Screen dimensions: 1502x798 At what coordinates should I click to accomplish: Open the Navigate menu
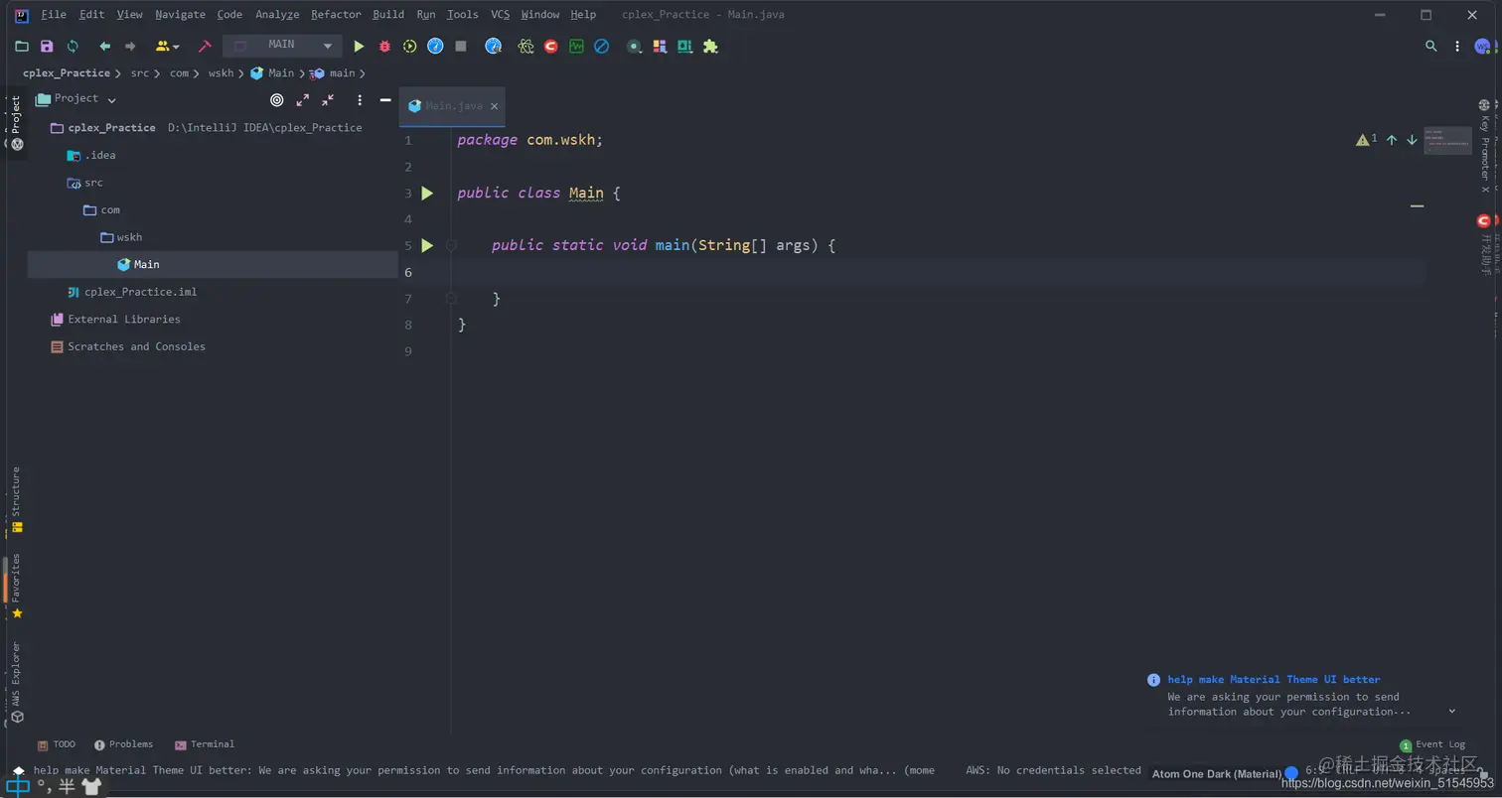(x=180, y=15)
